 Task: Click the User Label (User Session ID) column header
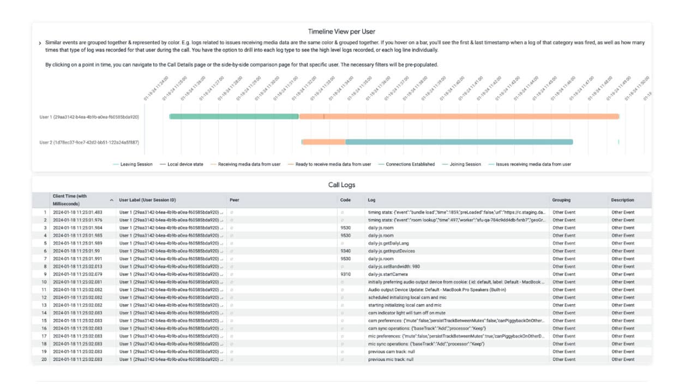147,200
